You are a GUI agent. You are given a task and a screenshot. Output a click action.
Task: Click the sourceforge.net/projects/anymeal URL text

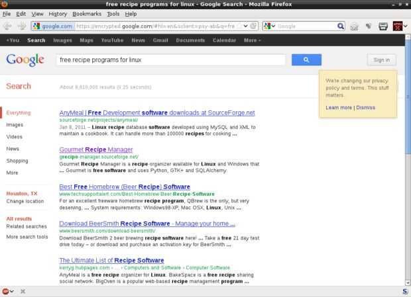click(99, 120)
